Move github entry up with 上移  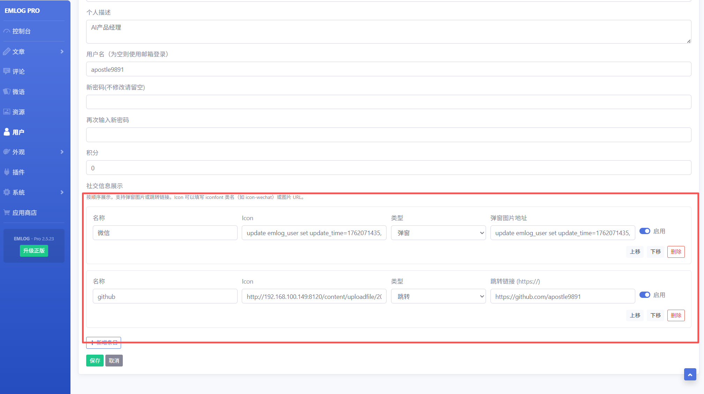click(635, 315)
